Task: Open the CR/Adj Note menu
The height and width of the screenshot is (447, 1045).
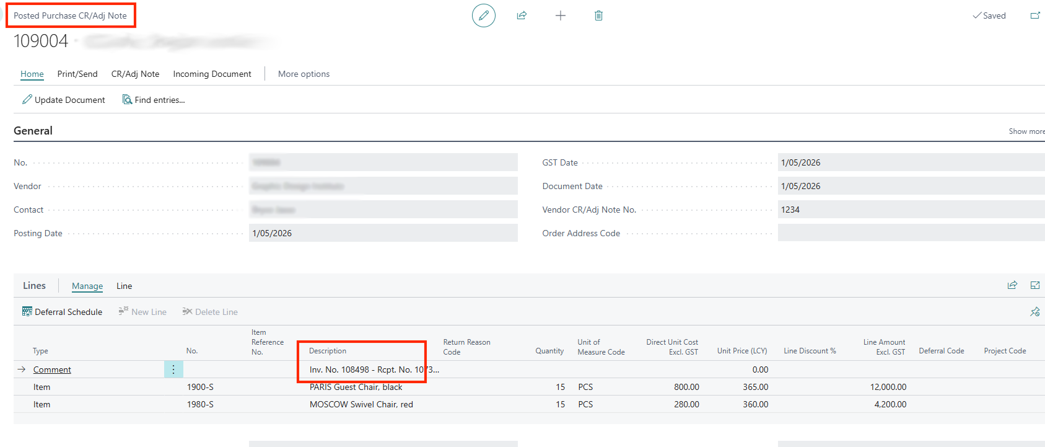Action: (135, 74)
